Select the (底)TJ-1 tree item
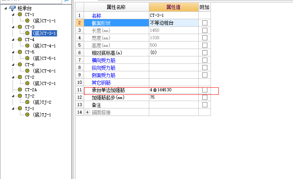Viewport: 293px width, 179px height. (x=42, y=115)
